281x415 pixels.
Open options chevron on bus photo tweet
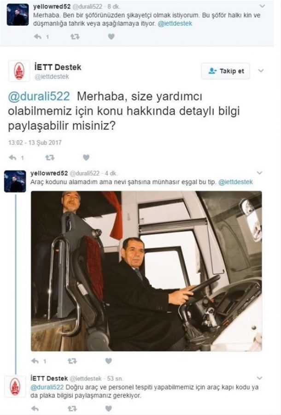260,173
